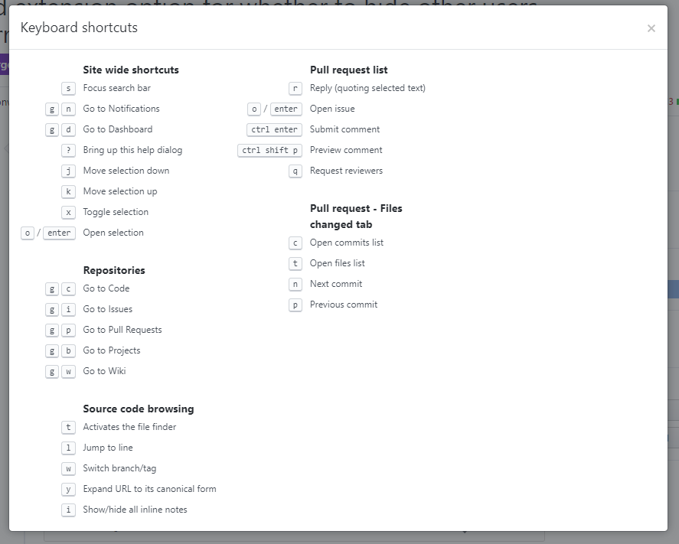Click the 'p' key beside Go to Pull Requests

(68, 331)
